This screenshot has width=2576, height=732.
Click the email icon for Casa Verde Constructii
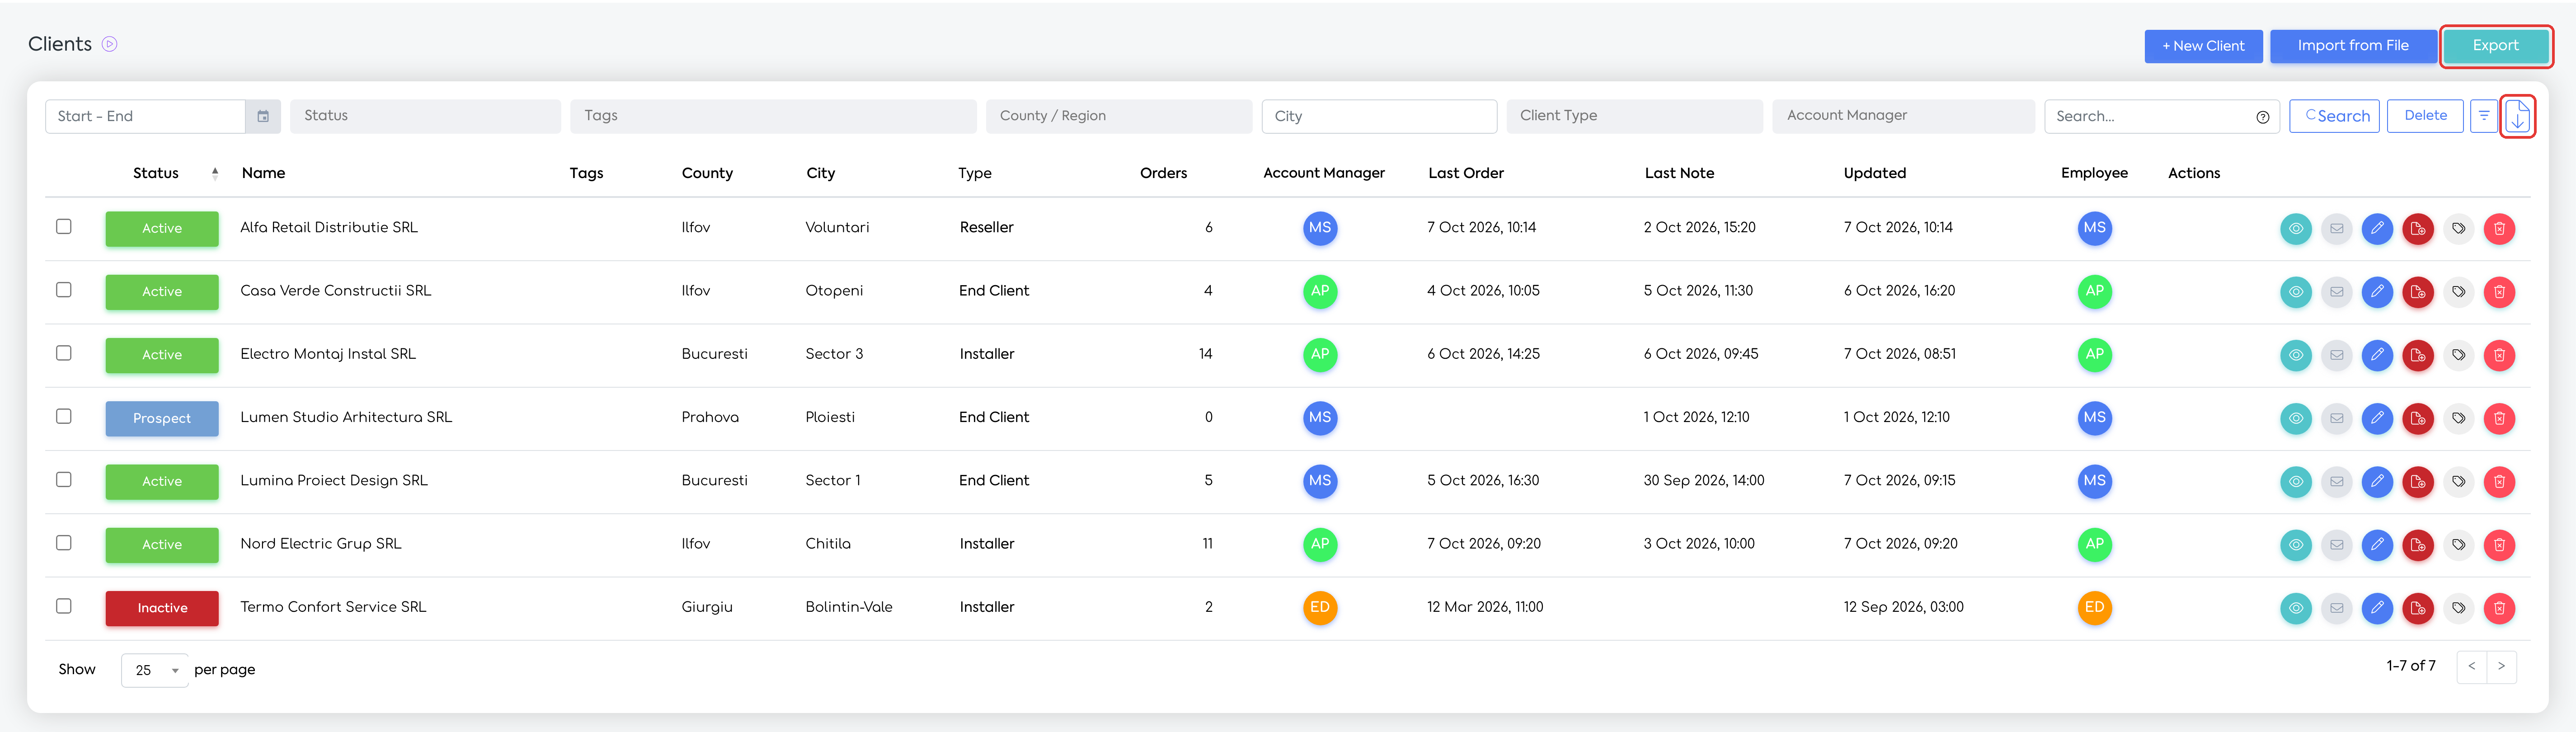click(x=2337, y=292)
